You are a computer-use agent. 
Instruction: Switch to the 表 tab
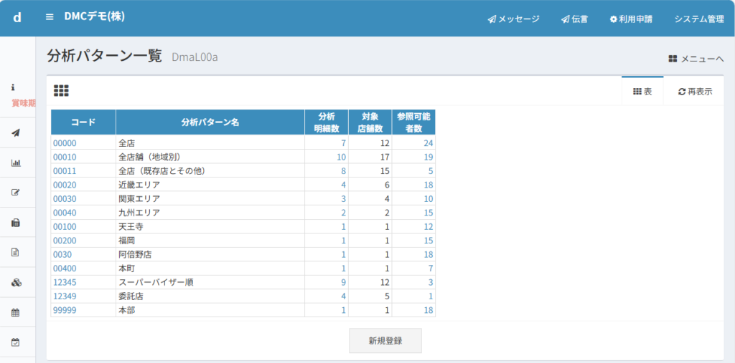click(642, 92)
